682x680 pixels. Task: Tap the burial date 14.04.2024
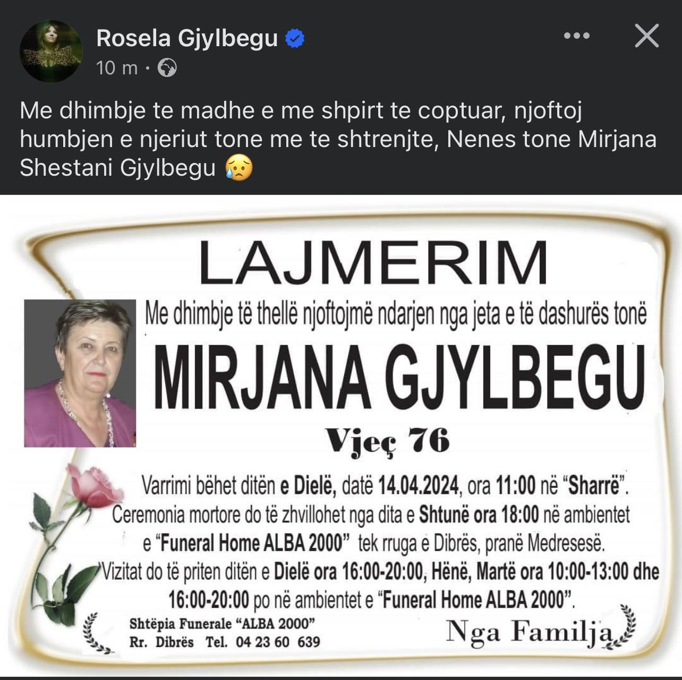(x=418, y=485)
